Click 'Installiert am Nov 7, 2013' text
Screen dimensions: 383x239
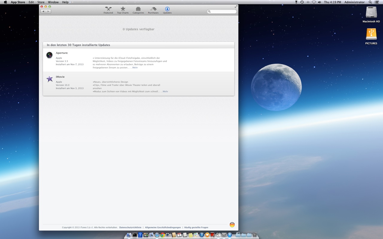pos(70,64)
